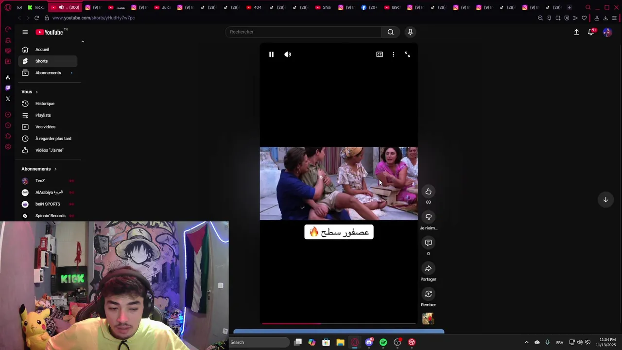Open tab search in title bar
The height and width of the screenshot is (350, 622).
click(x=588, y=7)
